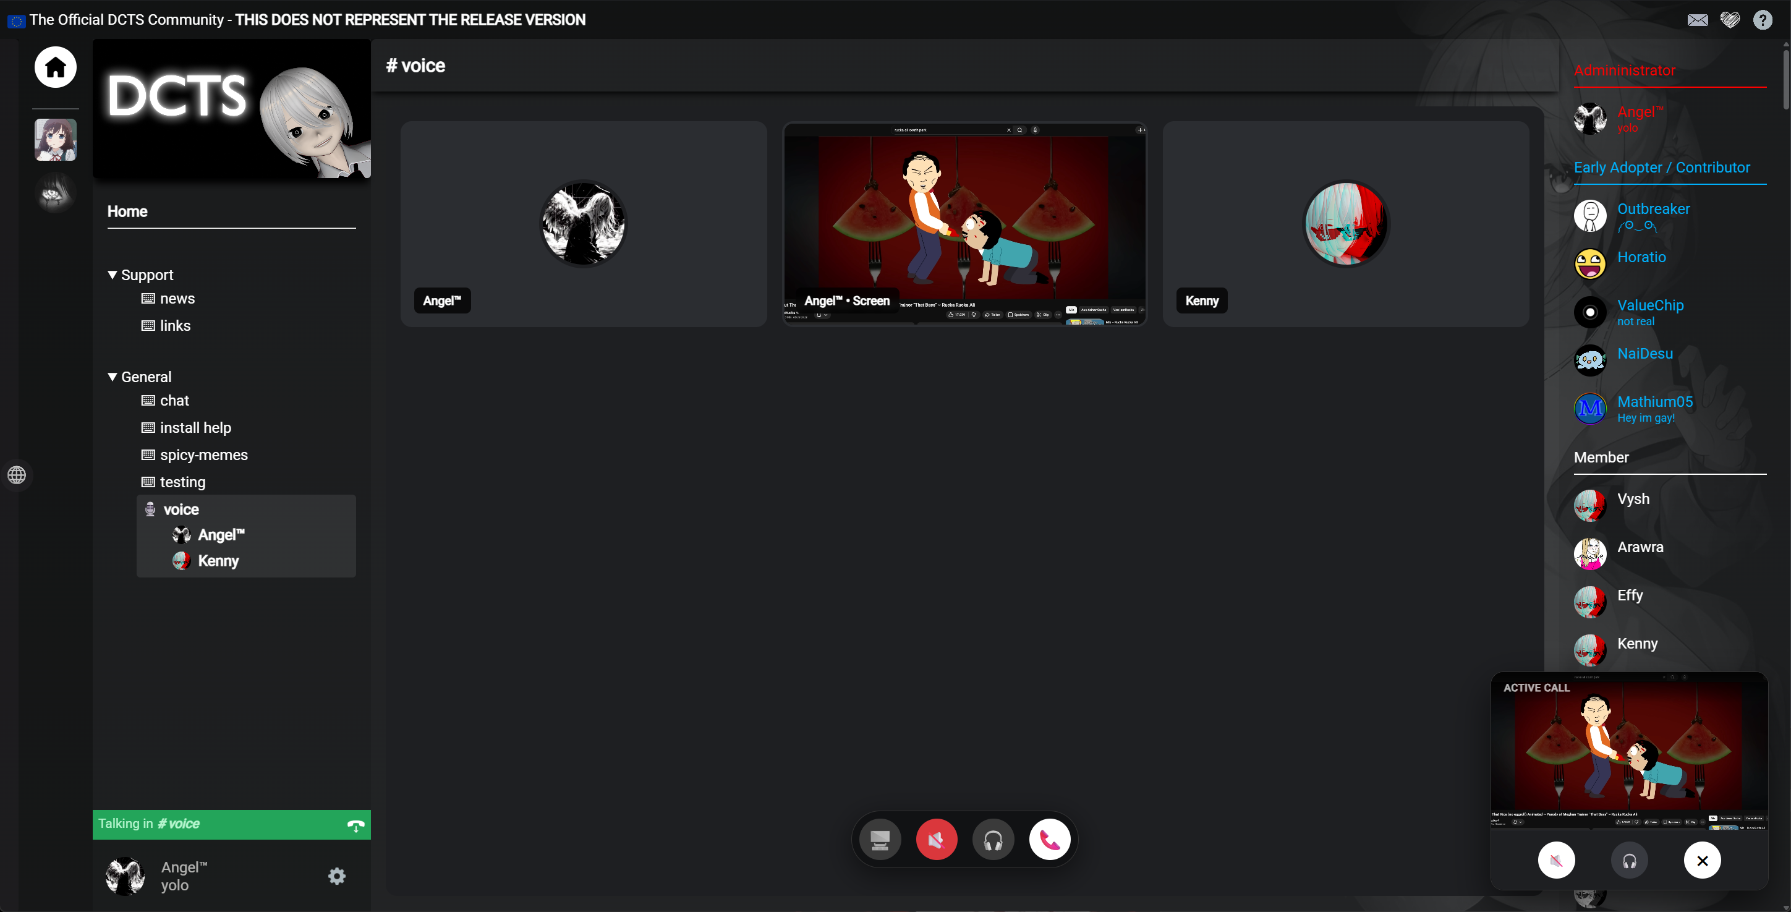Click the globe icon on left edge
1791x912 pixels.
17,475
